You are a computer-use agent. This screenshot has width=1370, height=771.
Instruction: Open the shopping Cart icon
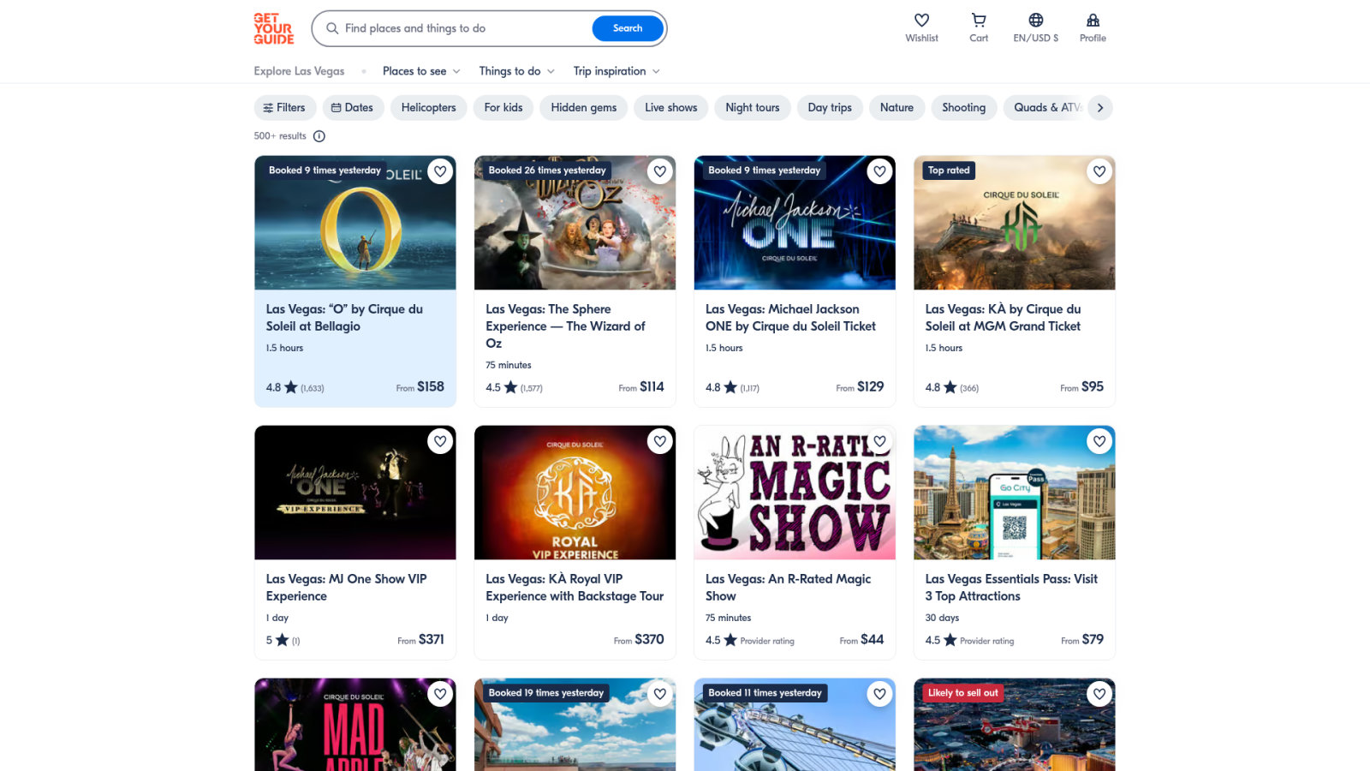979,21
